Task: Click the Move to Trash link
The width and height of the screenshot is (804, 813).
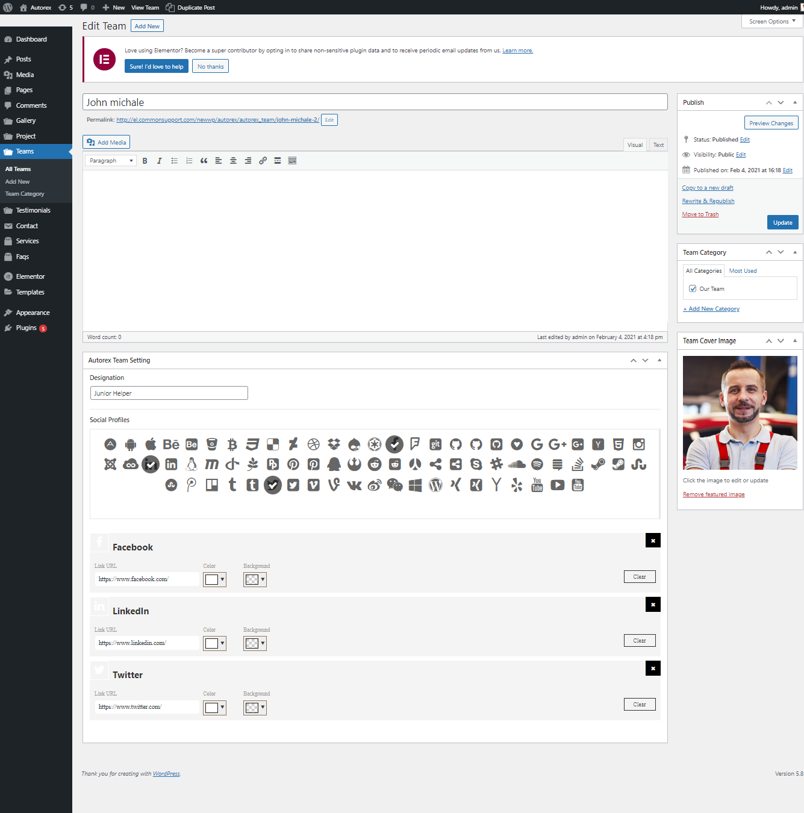Action: (x=700, y=214)
